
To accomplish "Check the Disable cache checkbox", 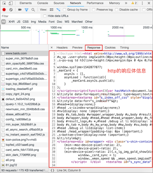I will [116, 10].
